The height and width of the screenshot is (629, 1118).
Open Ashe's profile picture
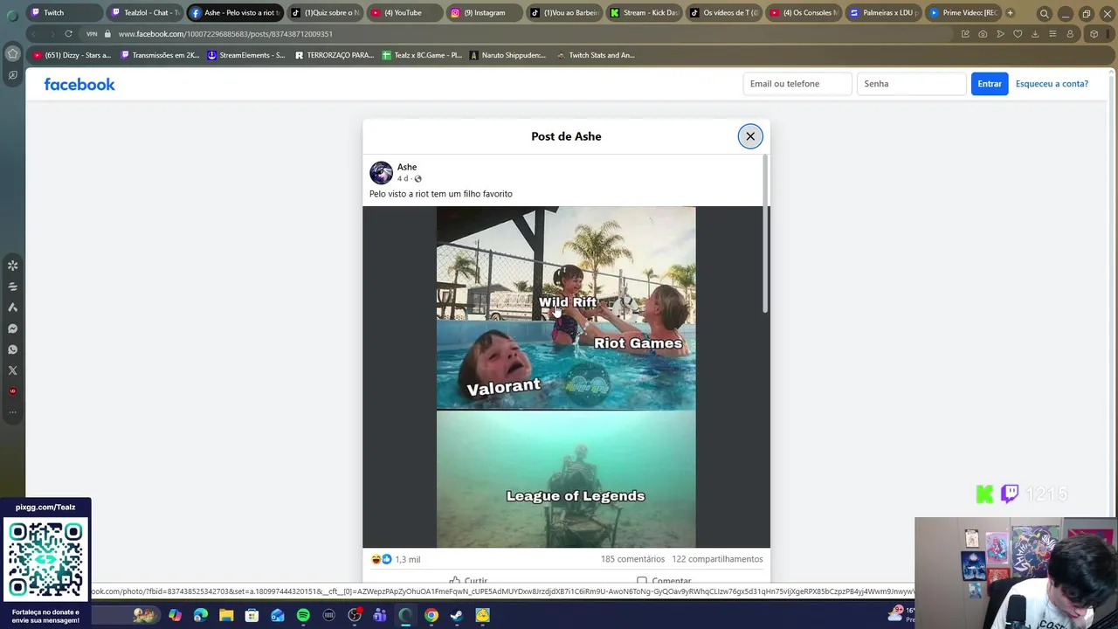click(x=381, y=172)
